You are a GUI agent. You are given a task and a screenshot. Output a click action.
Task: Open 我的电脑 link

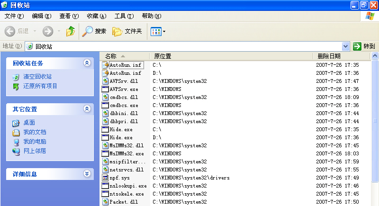(x=35, y=142)
